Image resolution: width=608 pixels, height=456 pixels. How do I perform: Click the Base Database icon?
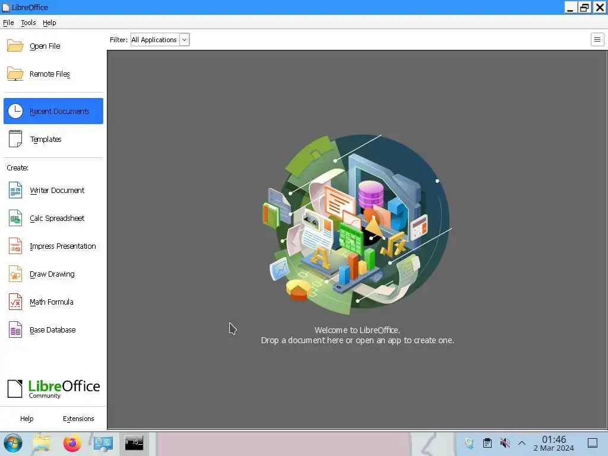(15, 330)
